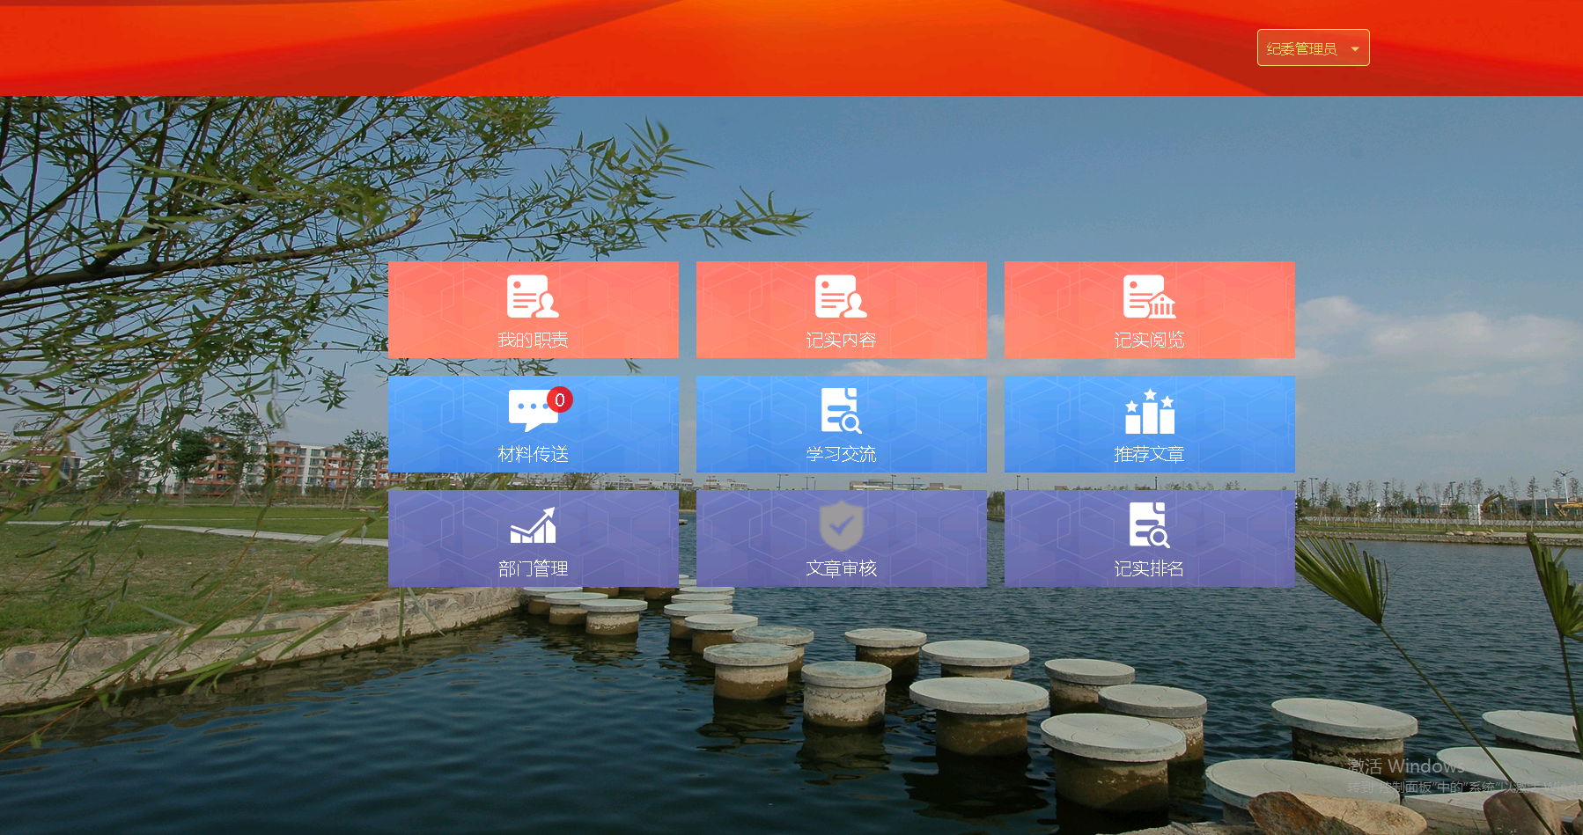The width and height of the screenshot is (1583, 835).
Task: Open 材料传送 by its text label
Action: [533, 455]
